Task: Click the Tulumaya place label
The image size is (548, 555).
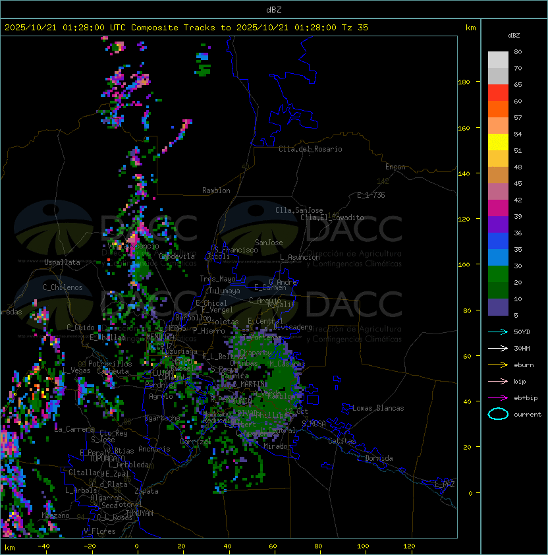Action: [x=225, y=291]
